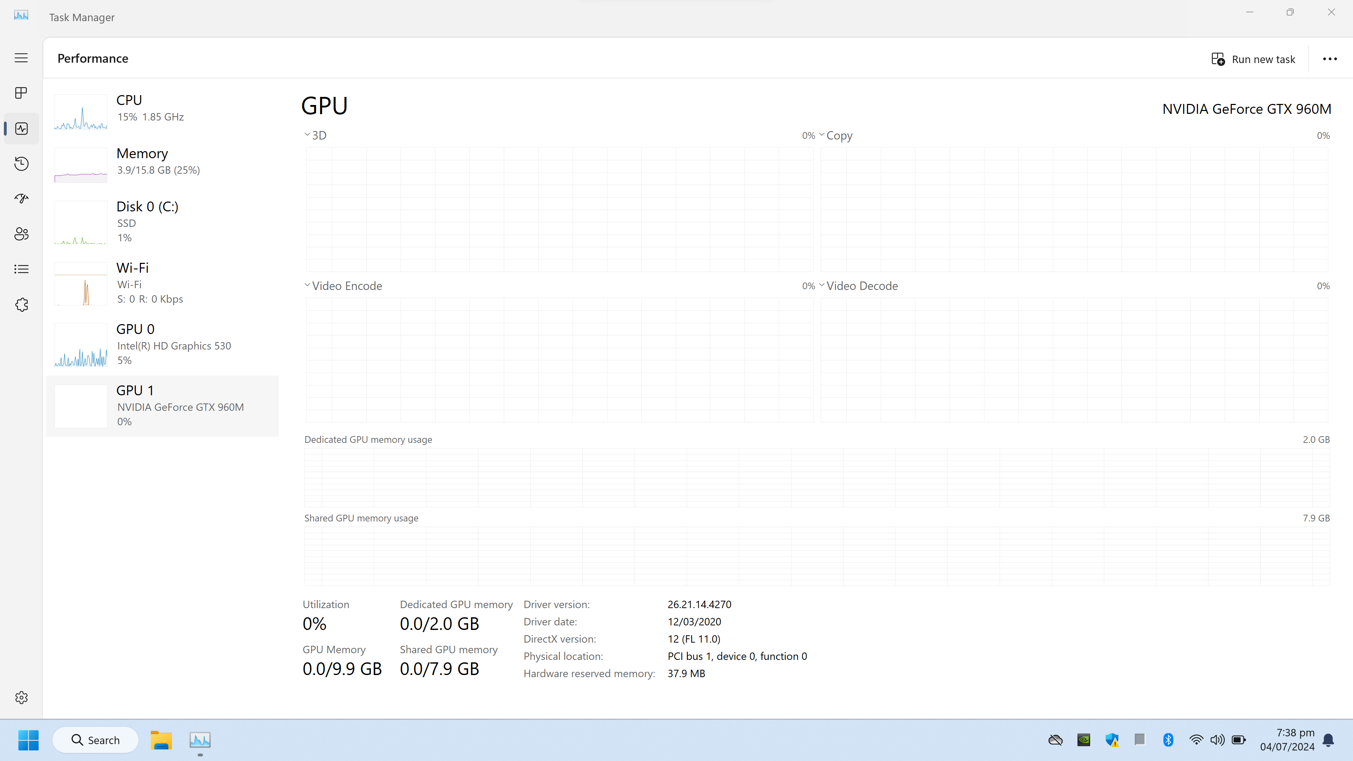
Task: Click the driver version value 26.21.14.4270
Action: (699, 605)
